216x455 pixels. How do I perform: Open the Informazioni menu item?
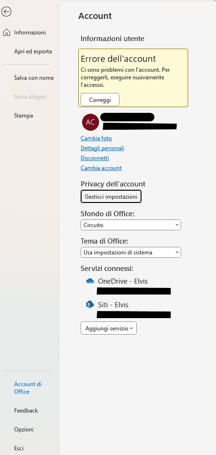click(x=30, y=33)
